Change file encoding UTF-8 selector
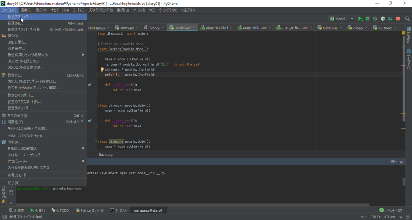Screen dimensions: 412x220 389,217
